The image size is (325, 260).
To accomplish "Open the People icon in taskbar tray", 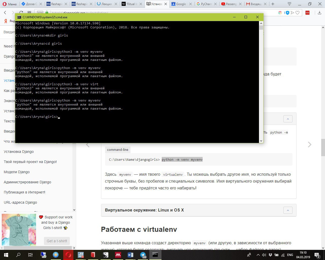I will coord(249,255).
